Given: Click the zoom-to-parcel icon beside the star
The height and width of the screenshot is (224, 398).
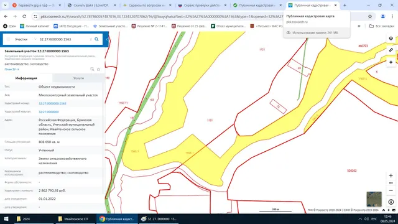Looking at the screenshot, I should 92,69.
